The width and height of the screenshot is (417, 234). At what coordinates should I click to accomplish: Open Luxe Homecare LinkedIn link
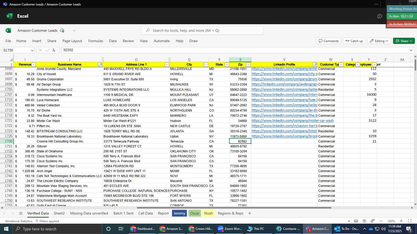[x=284, y=100]
